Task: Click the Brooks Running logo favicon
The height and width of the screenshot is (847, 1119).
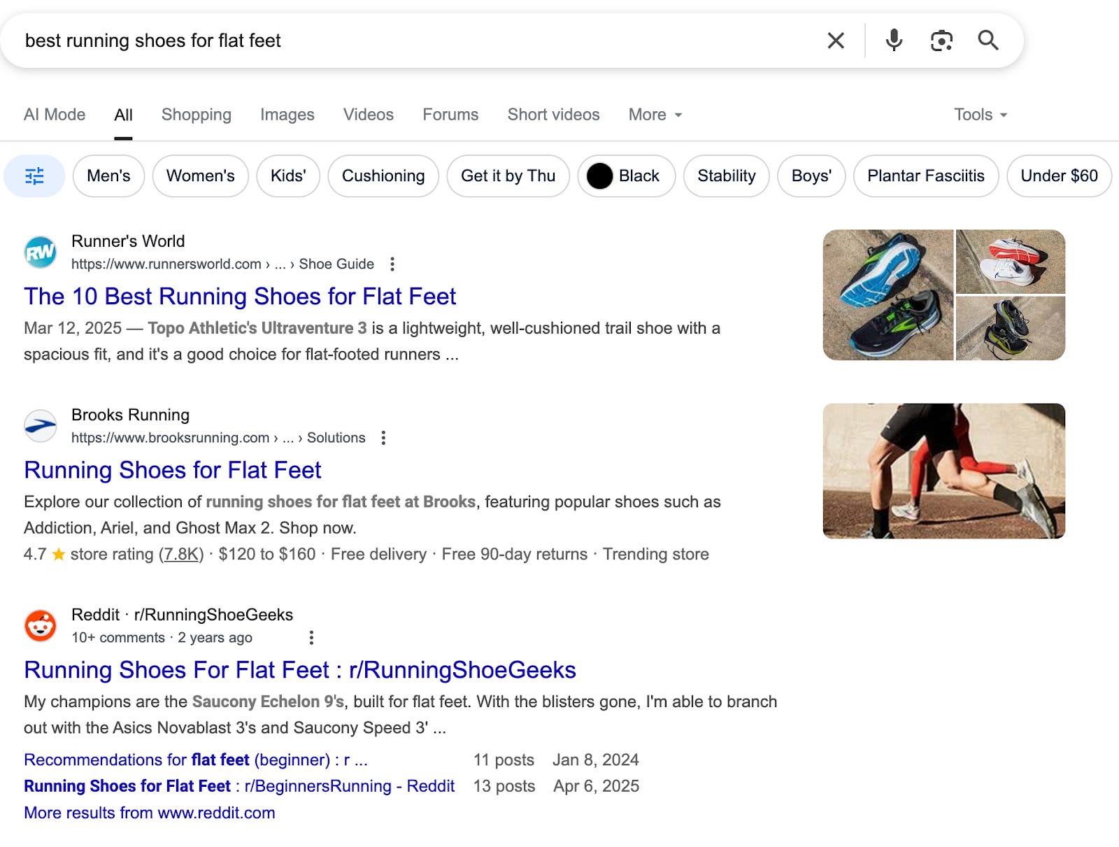Action: click(x=41, y=426)
